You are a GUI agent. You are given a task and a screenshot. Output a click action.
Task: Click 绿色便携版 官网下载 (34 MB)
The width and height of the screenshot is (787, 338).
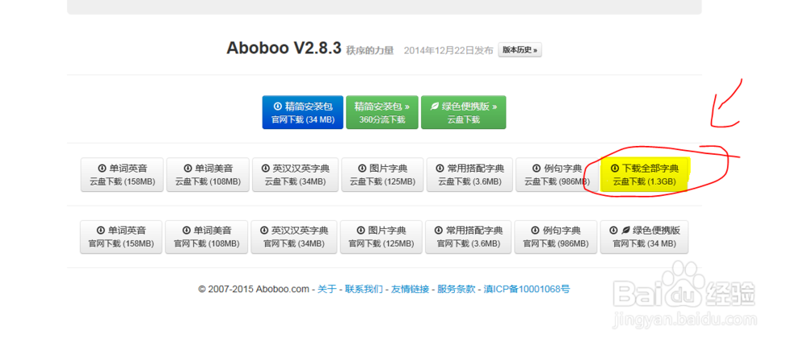coord(643,236)
